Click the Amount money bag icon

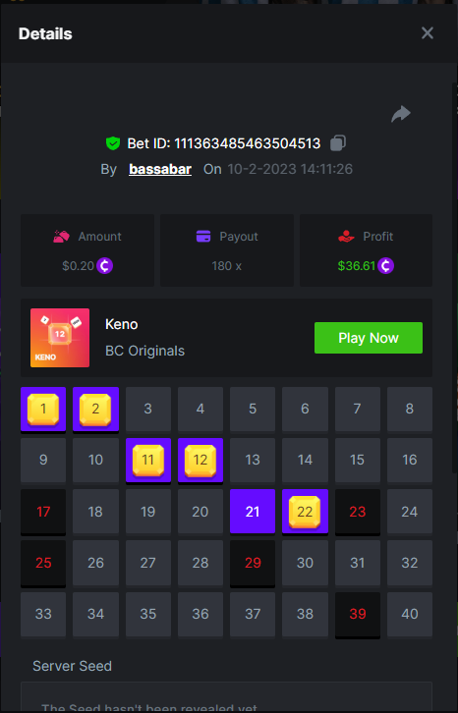[x=62, y=237]
